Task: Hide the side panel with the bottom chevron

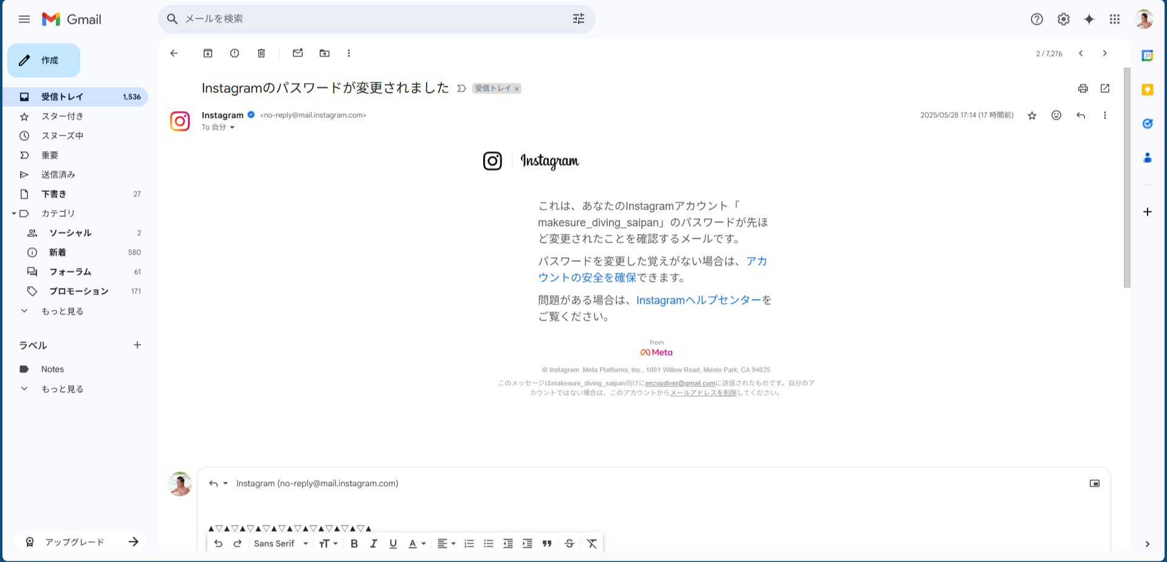Action: point(1148,544)
